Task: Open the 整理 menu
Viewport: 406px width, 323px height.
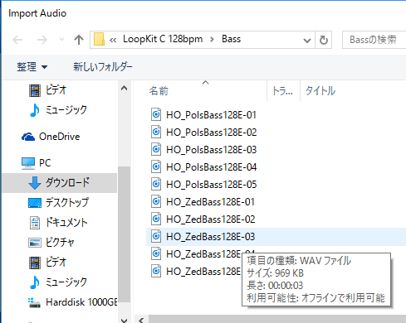Action: 32,67
